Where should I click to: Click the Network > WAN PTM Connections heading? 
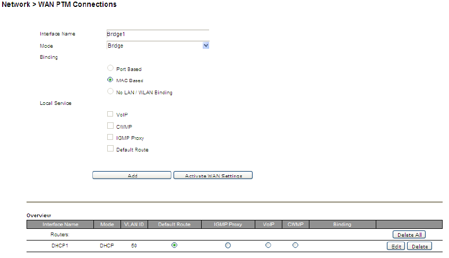tap(59, 5)
